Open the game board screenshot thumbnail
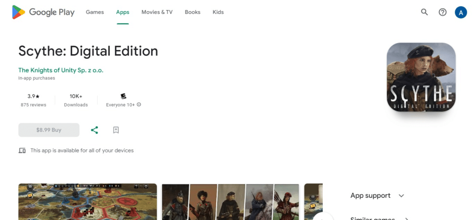 (87, 202)
